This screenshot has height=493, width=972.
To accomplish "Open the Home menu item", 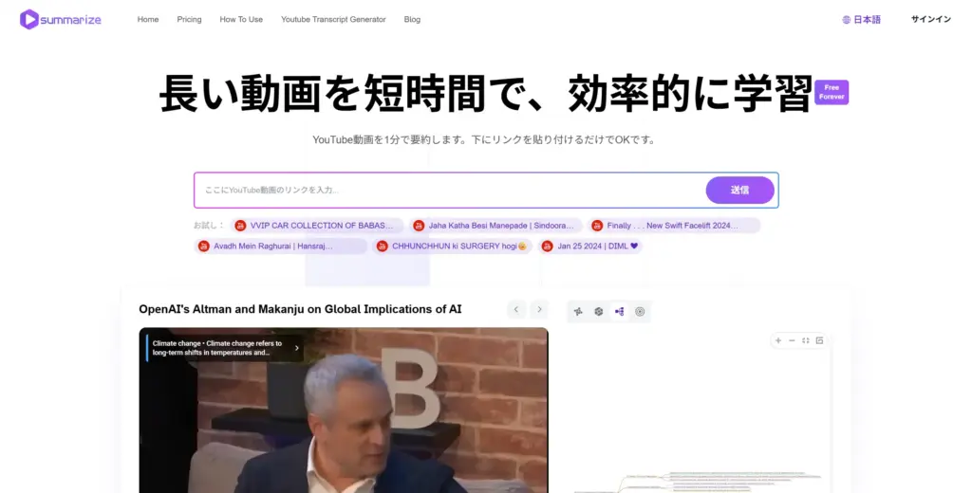I will [x=148, y=19].
